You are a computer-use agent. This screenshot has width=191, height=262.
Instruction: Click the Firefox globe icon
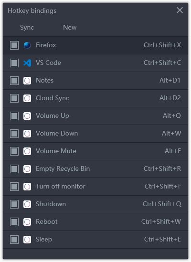tap(27, 45)
